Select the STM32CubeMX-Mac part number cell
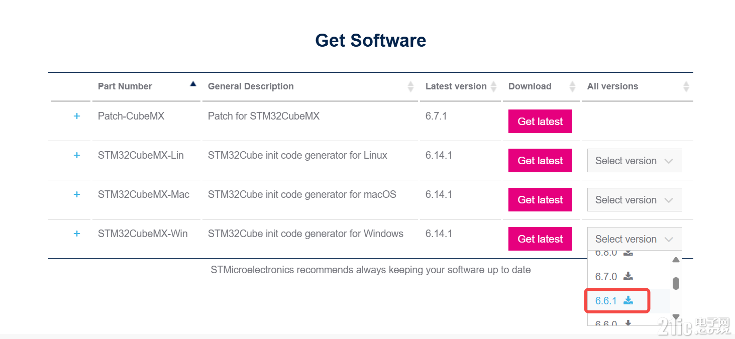The height and width of the screenshot is (339, 735). coord(144,194)
